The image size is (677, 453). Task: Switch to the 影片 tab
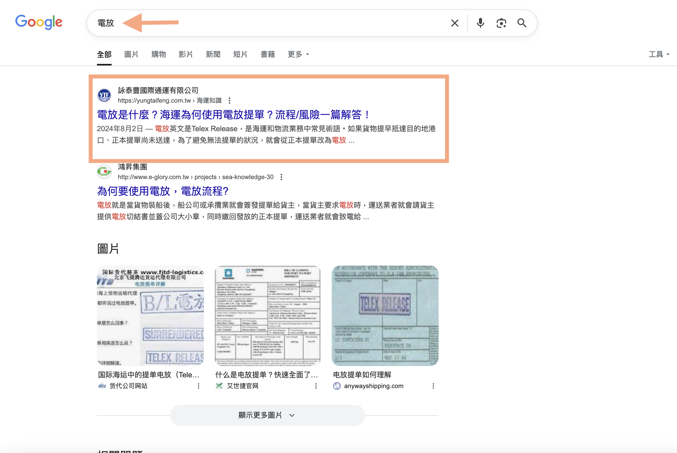point(185,54)
